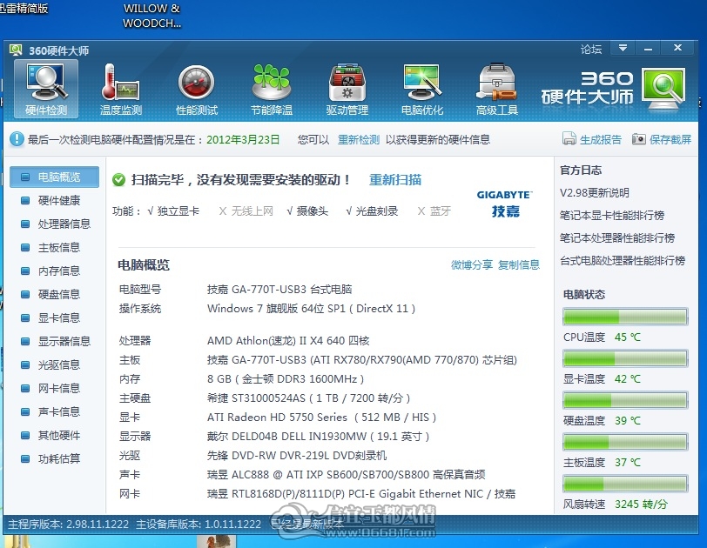This screenshot has height=548, width=707.
Task: Click the AMD Athlon II X4 640 processor text
Action: point(288,341)
